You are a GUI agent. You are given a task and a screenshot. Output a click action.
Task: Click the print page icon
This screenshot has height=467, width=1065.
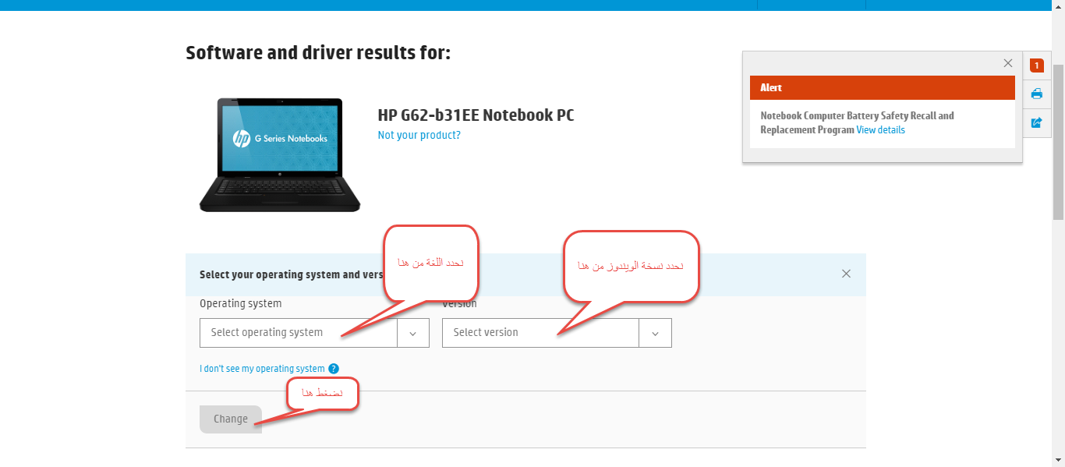click(1037, 94)
